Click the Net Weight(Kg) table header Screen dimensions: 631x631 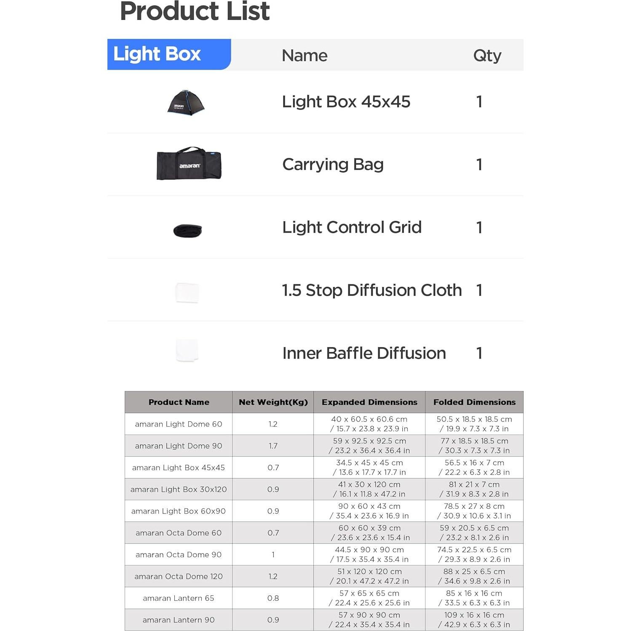coord(273,402)
